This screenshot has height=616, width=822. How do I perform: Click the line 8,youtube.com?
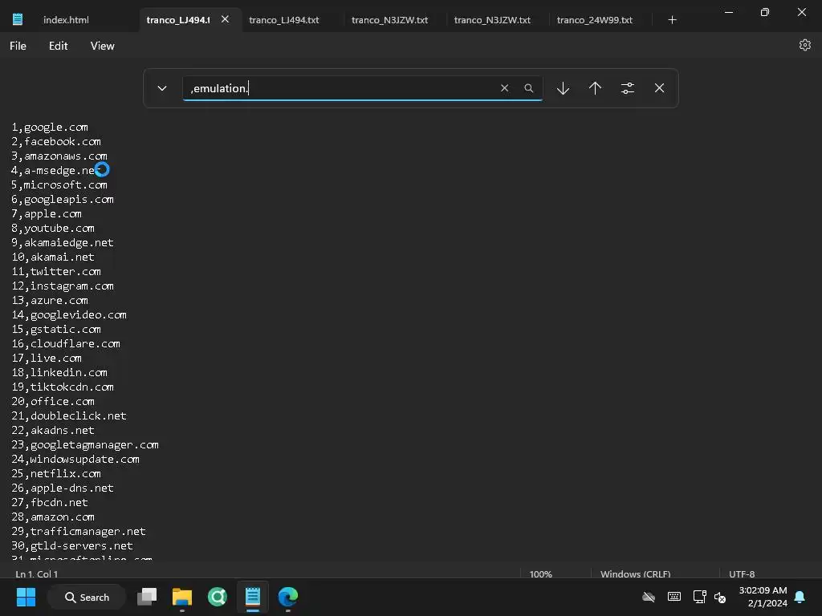(53, 229)
